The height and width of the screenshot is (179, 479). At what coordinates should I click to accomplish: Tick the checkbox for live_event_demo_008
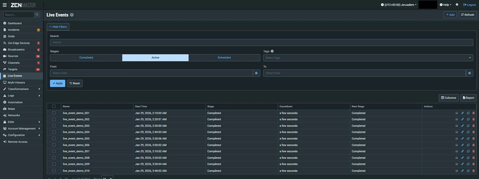pyautogui.click(x=54, y=158)
